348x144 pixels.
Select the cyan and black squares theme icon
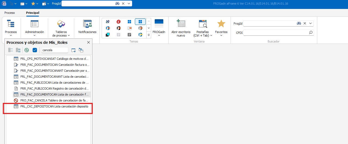click(108, 34)
